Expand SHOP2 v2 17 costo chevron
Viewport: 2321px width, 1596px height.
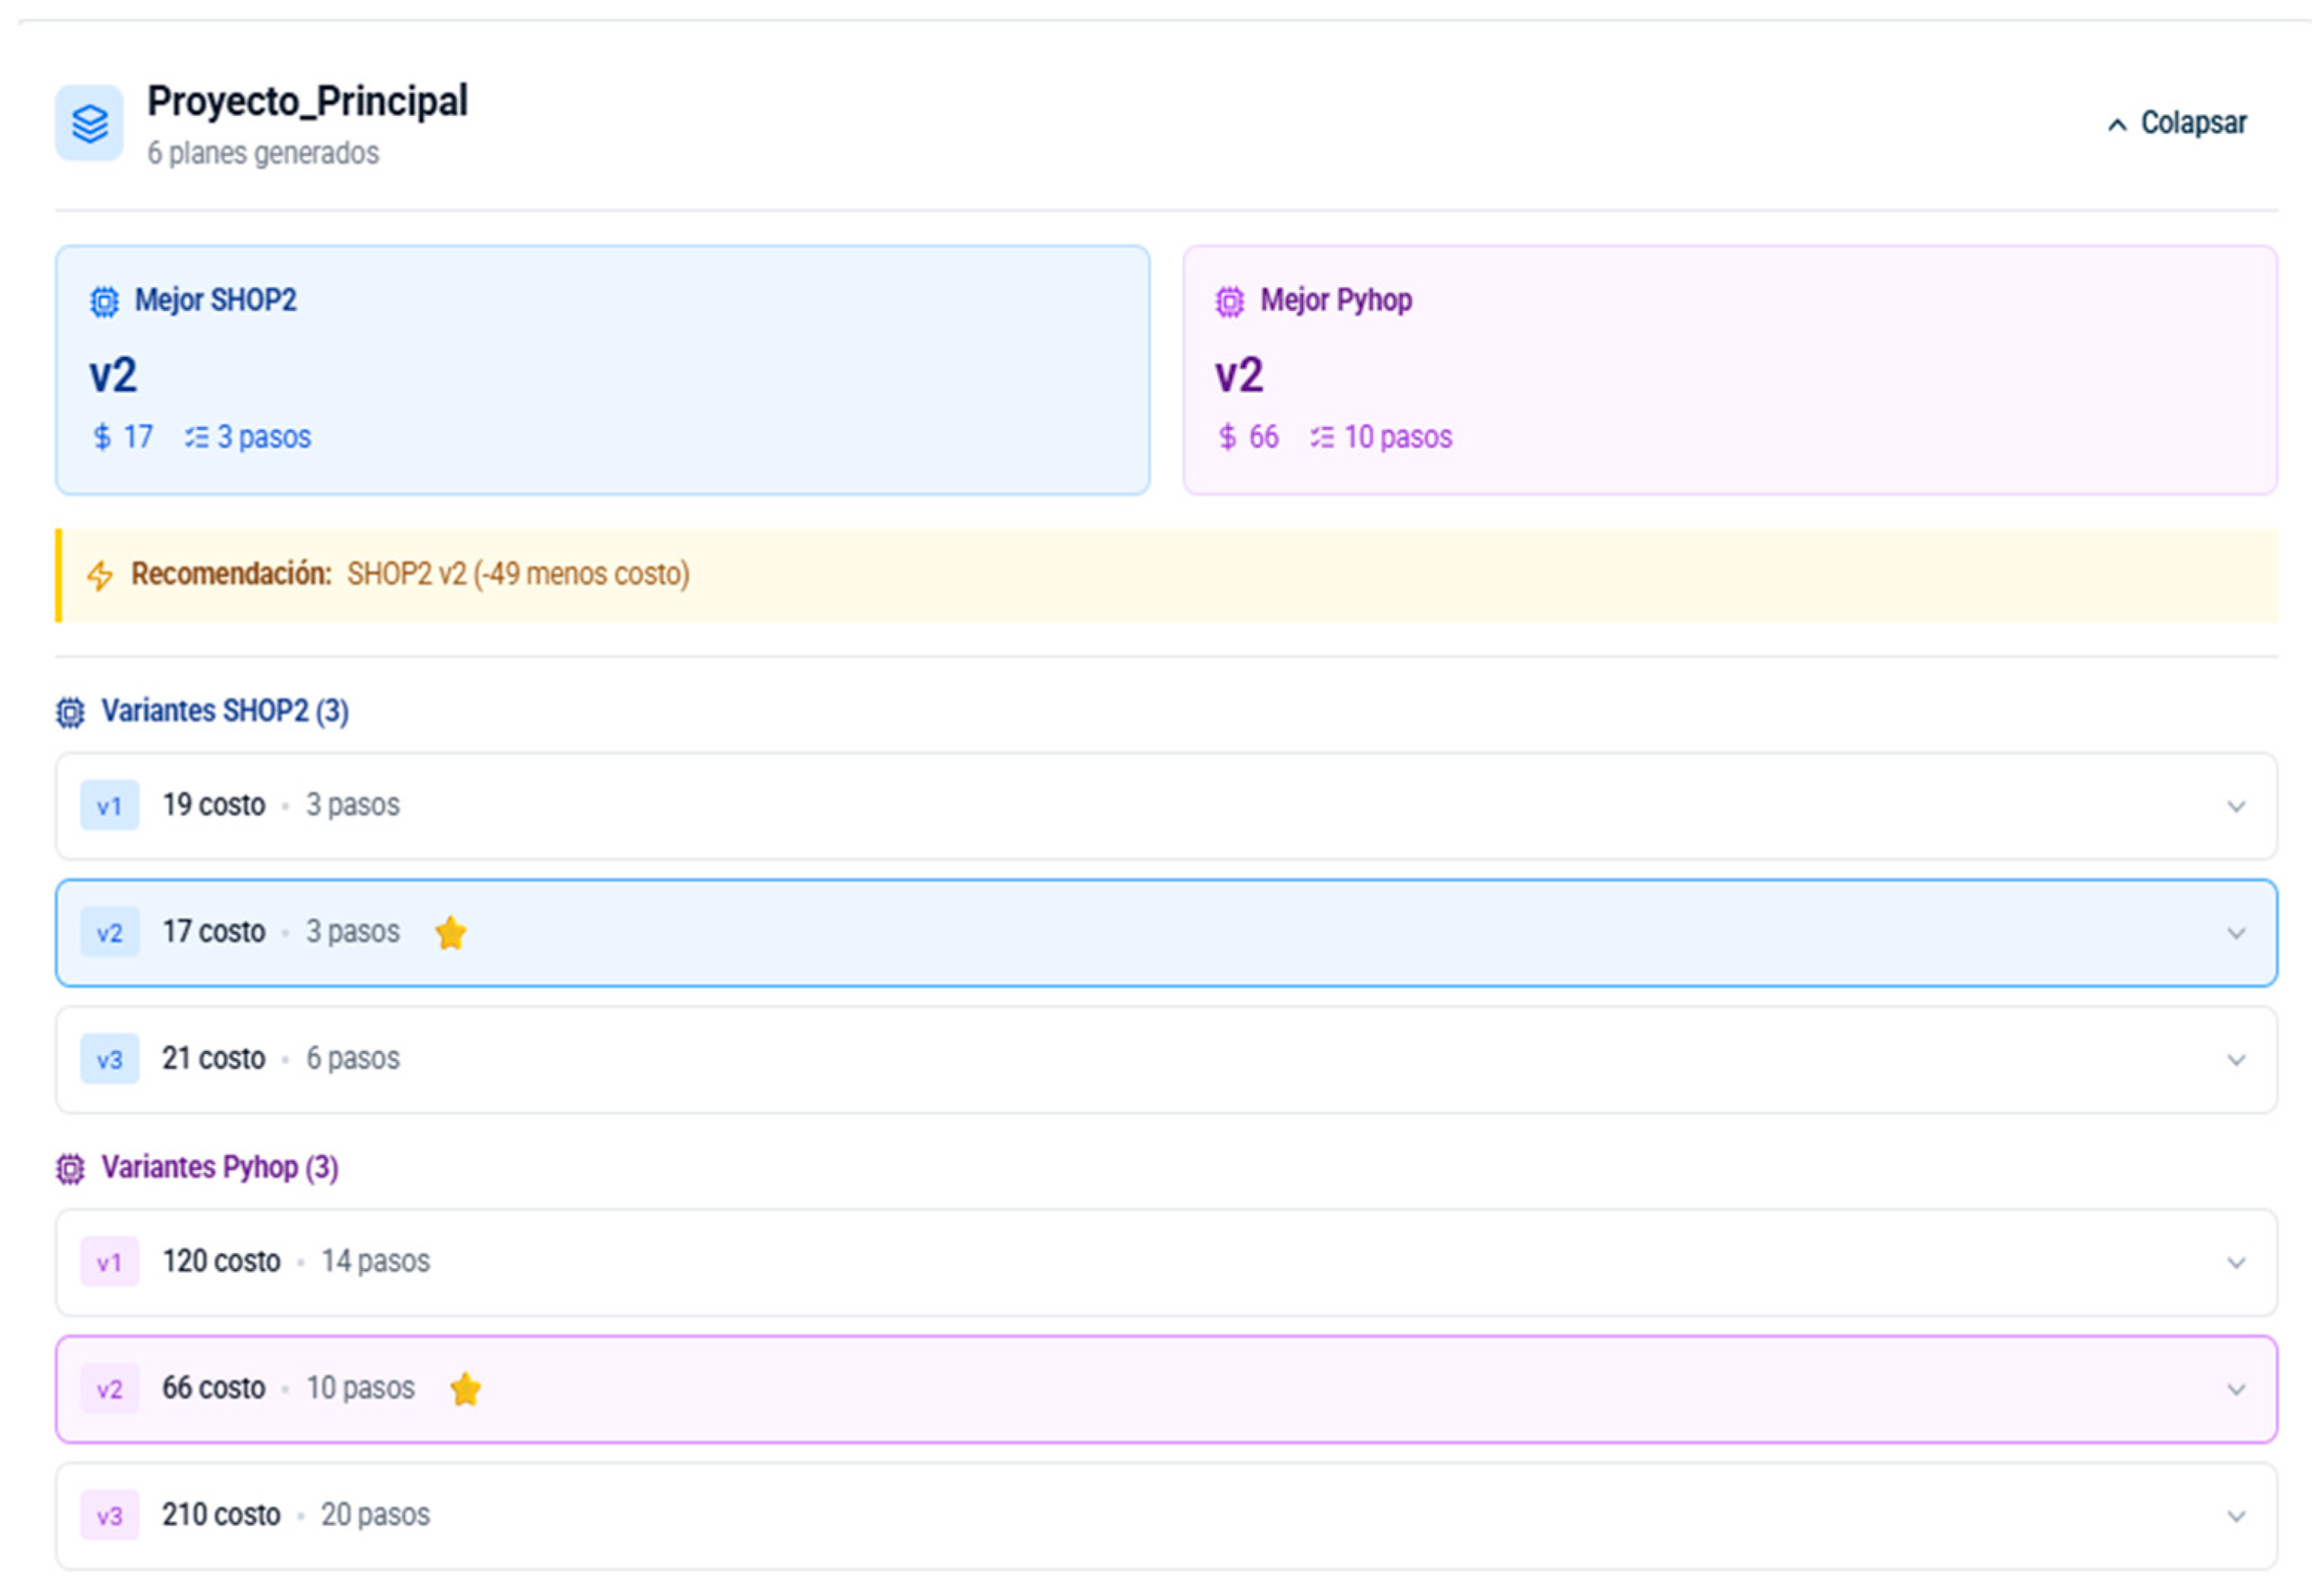(x=2236, y=933)
